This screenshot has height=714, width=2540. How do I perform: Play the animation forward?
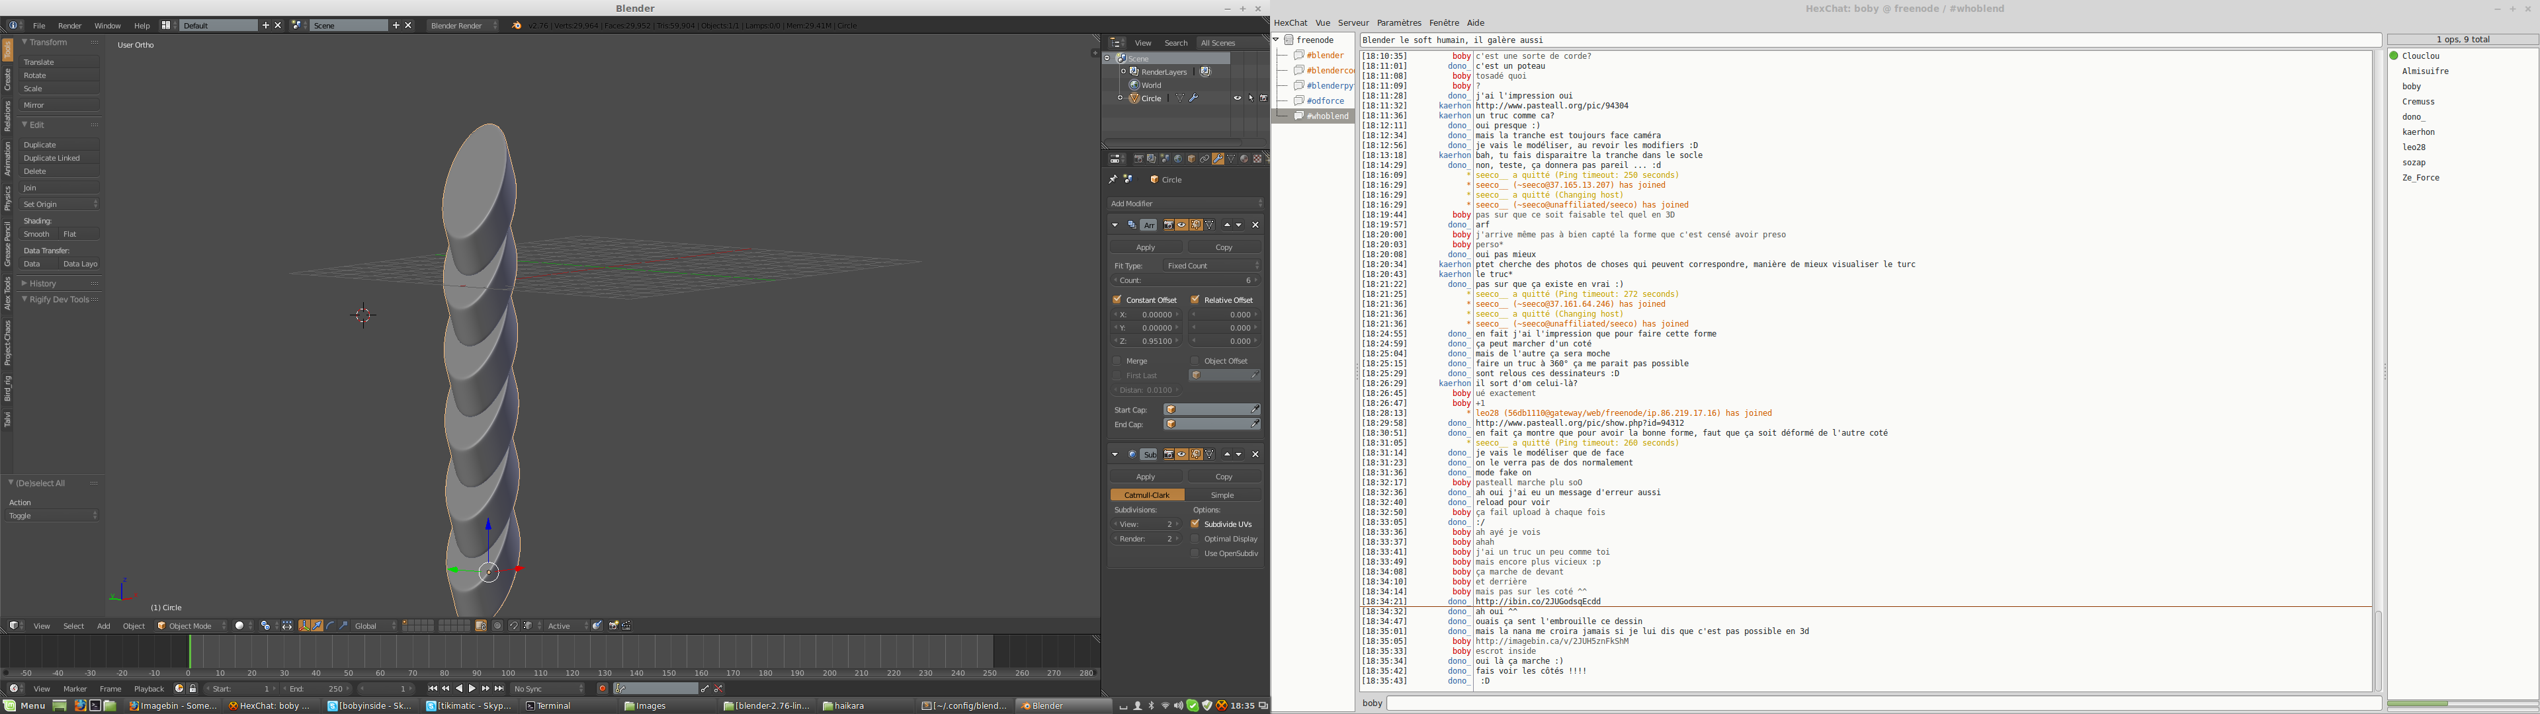coord(472,688)
